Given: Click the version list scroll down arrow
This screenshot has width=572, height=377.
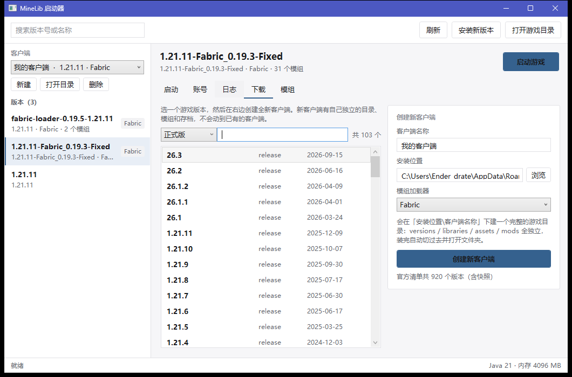Looking at the screenshot, I should (x=375, y=343).
